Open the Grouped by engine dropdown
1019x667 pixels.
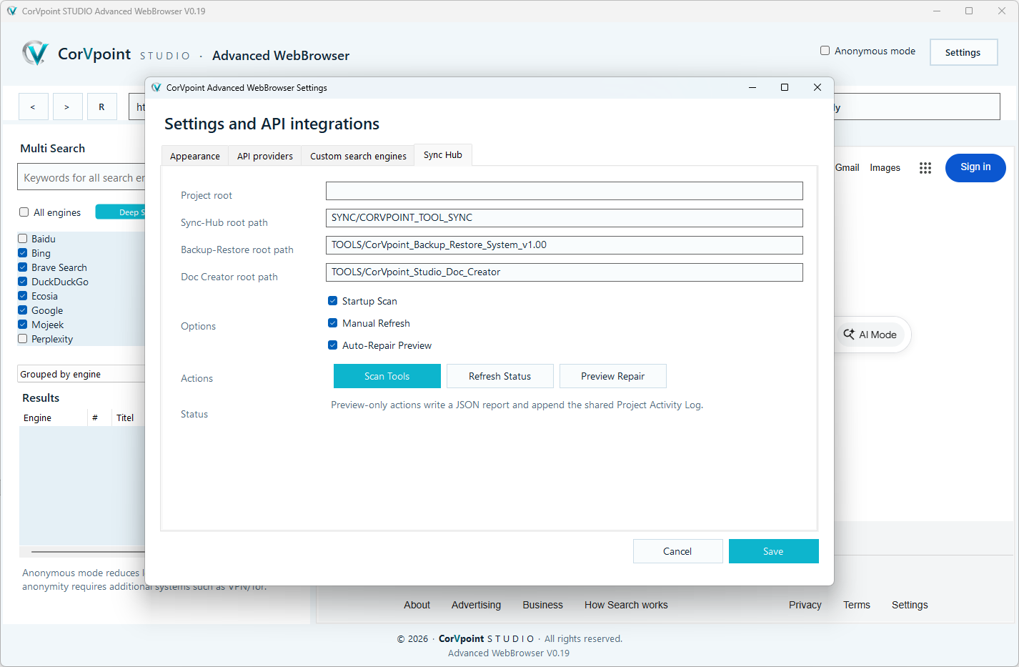[81, 374]
